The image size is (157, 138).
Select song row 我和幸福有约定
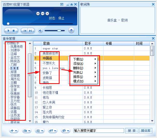click(91, 117)
